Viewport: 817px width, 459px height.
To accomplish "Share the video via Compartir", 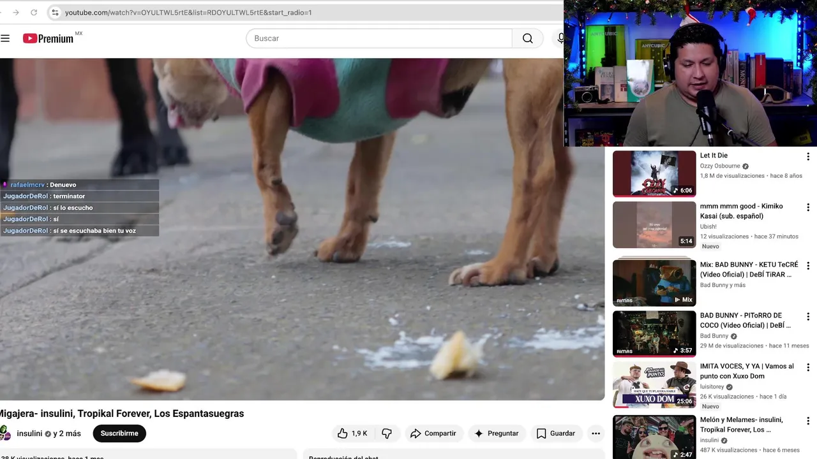I will pyautogui.click(x=433, y=433).
